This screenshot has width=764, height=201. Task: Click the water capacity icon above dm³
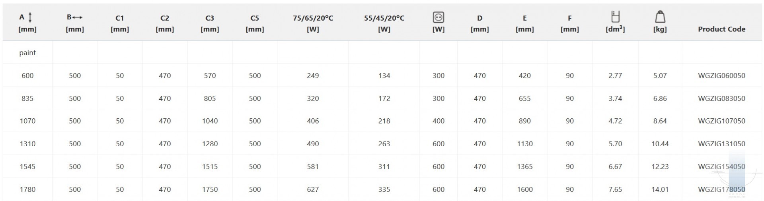point(615,17)
